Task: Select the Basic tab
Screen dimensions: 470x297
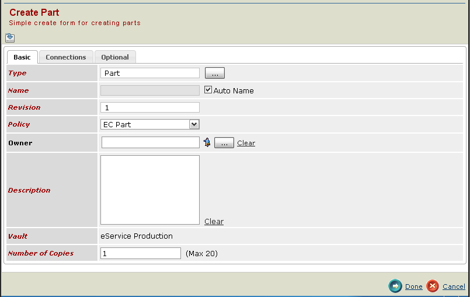Action: coord(22,57)
